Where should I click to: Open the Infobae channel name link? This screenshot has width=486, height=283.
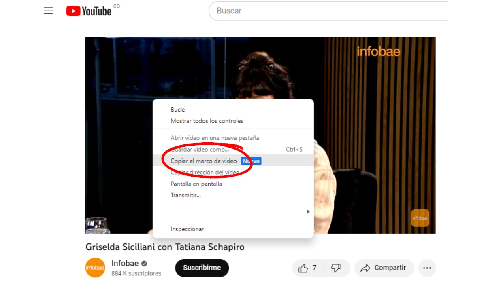pos(125,264)
